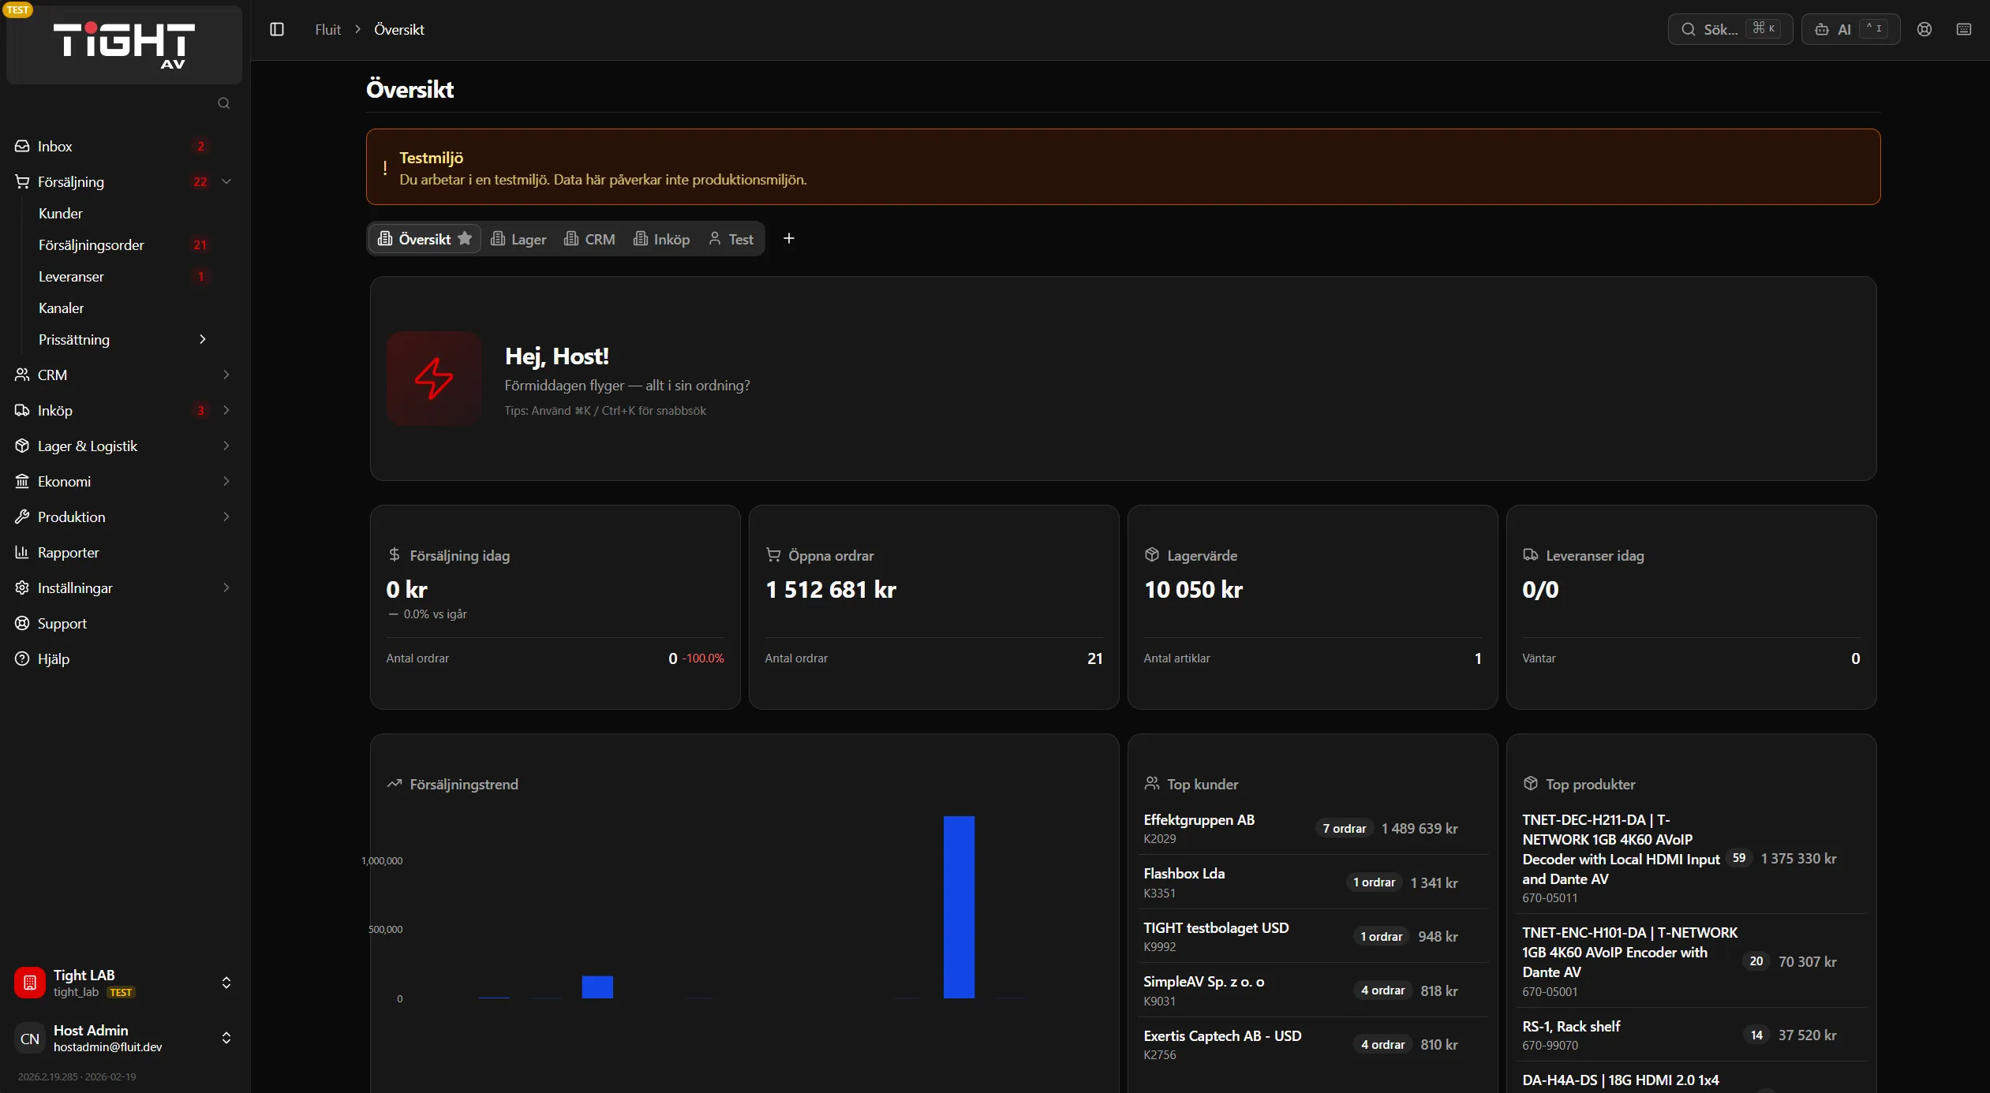
Task: Click the support lifebuoy icon in top bar
Action: click(1925, 29)
